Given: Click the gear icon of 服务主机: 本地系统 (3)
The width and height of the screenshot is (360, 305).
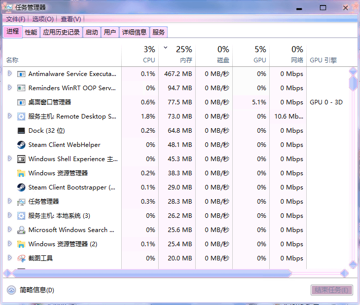Looking at the screenshot, I should coord(21,216).
